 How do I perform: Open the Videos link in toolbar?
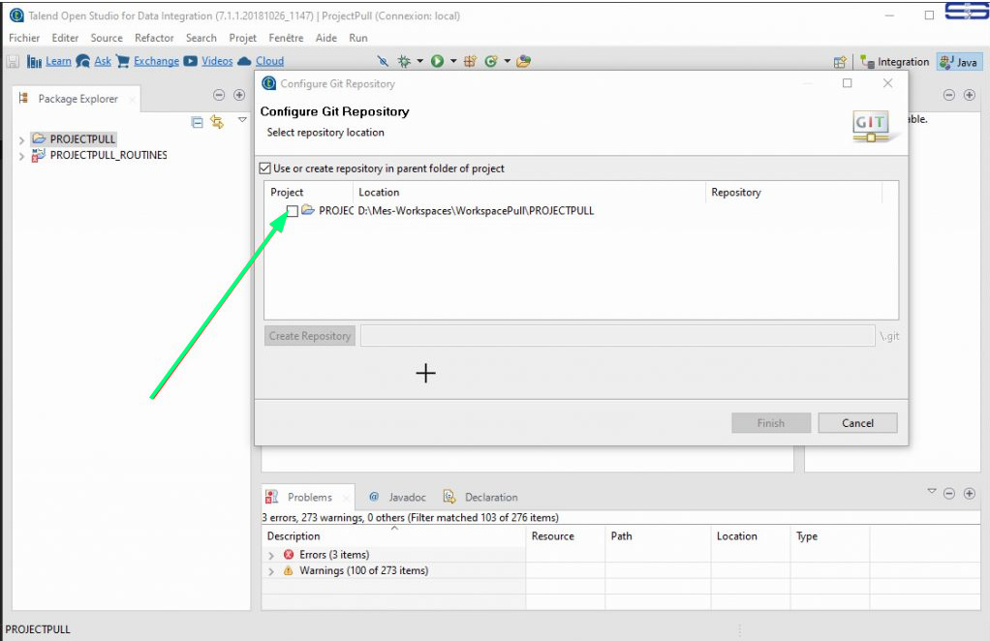(x=217, y=61)
